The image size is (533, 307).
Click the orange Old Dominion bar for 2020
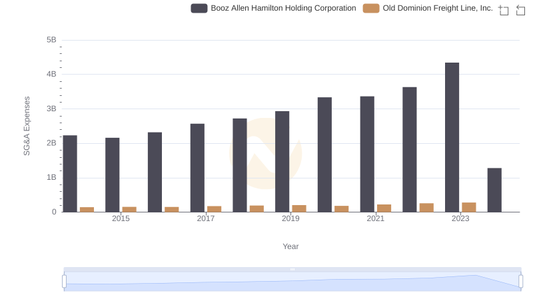click(342, 209)
